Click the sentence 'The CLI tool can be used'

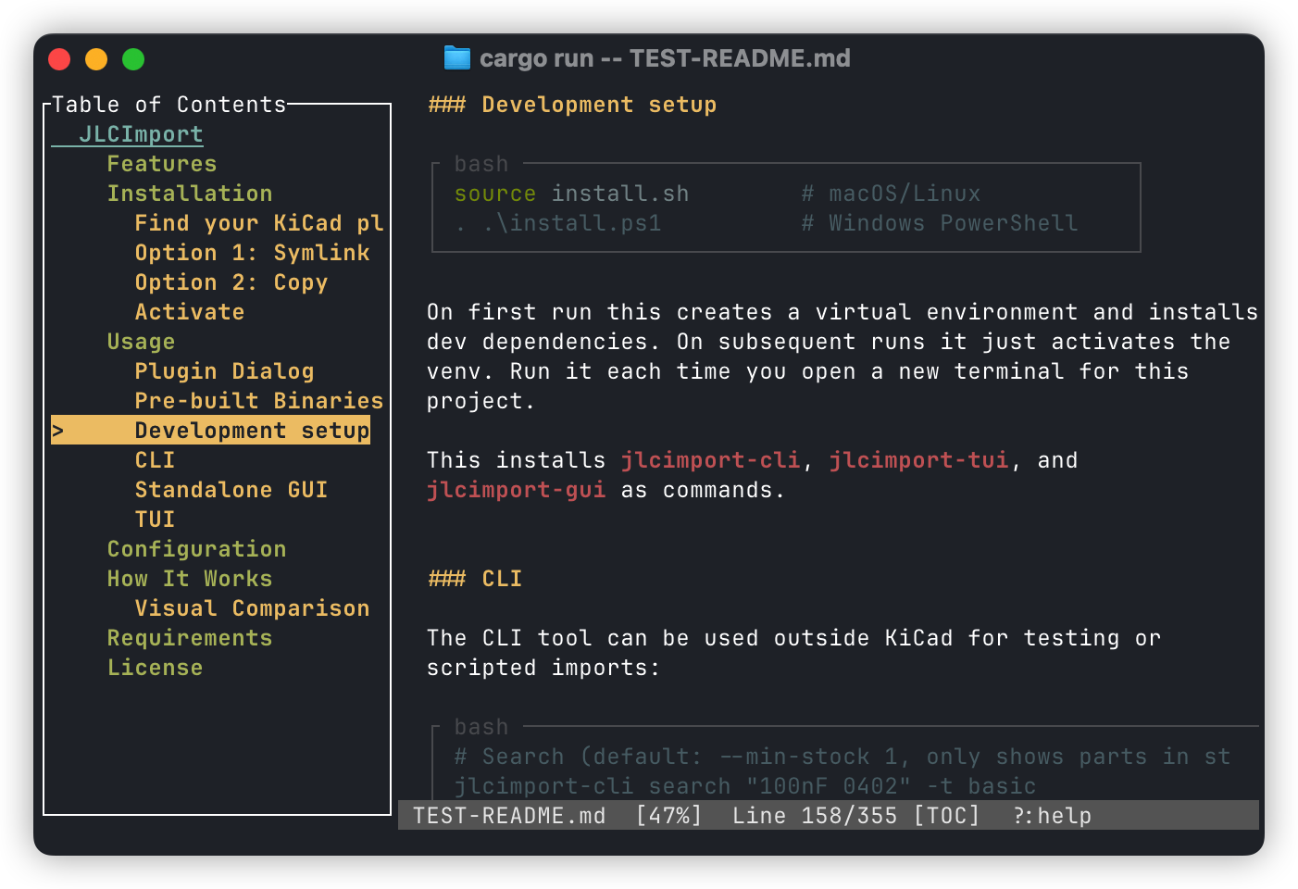coord(793,653)
